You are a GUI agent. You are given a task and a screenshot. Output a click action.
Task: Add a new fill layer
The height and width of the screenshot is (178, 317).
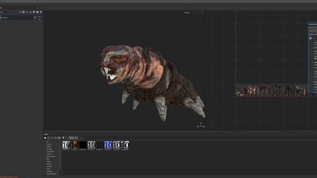pos(31,12)
